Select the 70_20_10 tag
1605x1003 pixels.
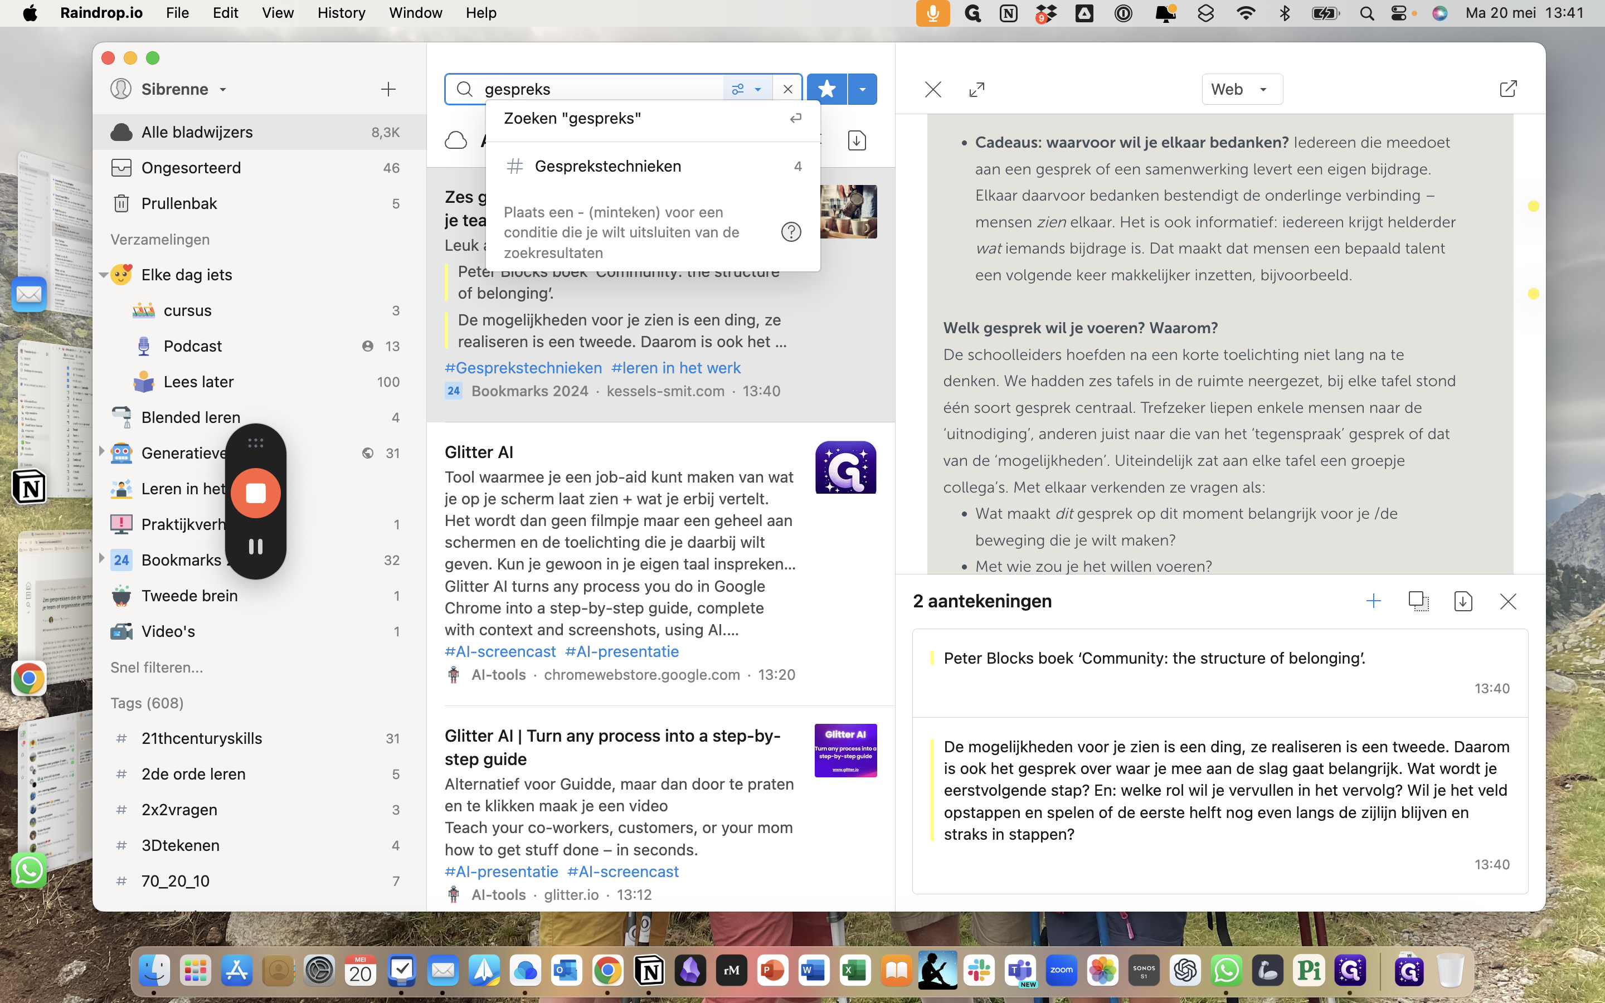coord(259,881)
